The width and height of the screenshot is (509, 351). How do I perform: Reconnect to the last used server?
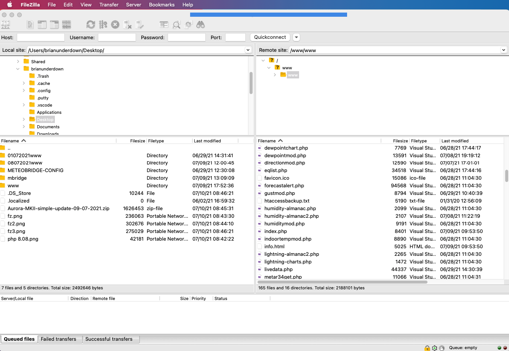tap(140, 25)
